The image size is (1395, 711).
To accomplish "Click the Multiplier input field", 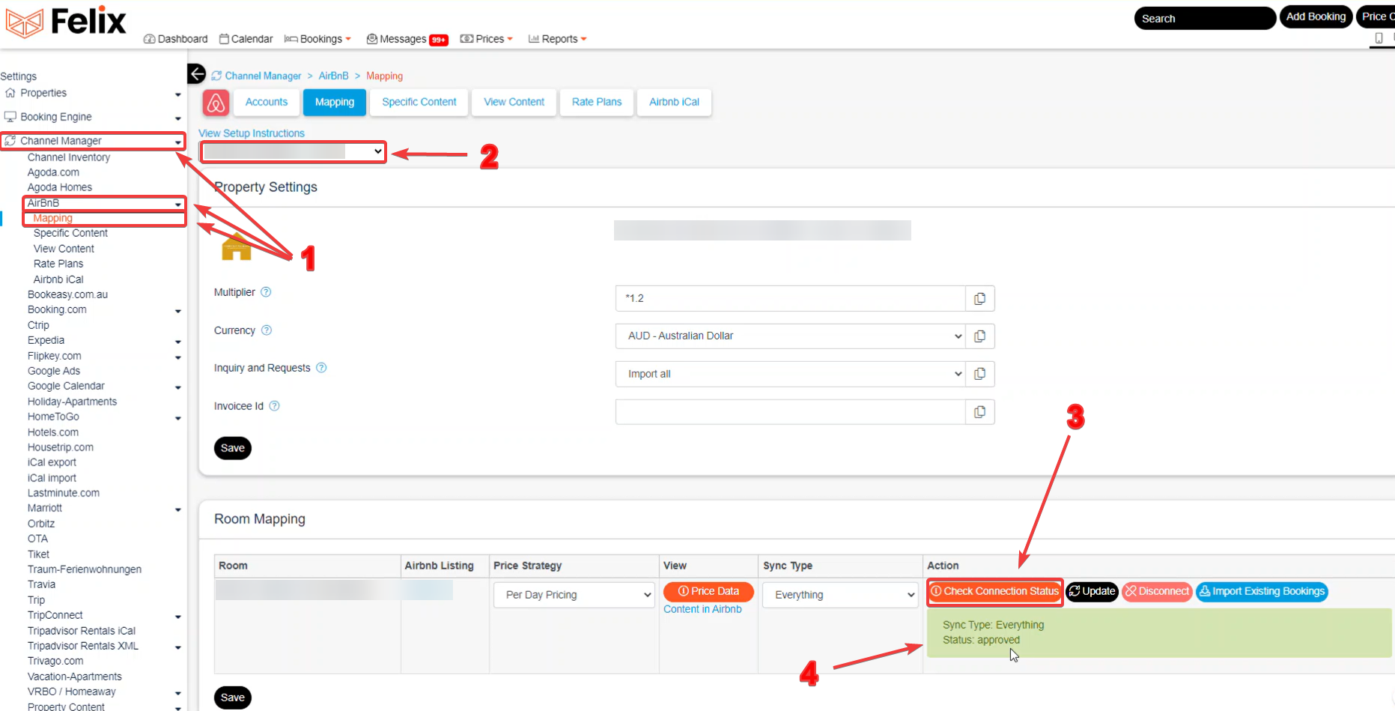I will (790, 298).
